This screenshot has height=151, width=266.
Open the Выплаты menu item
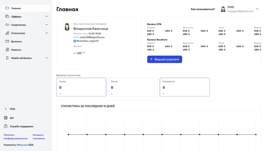[x=26, y=41]
